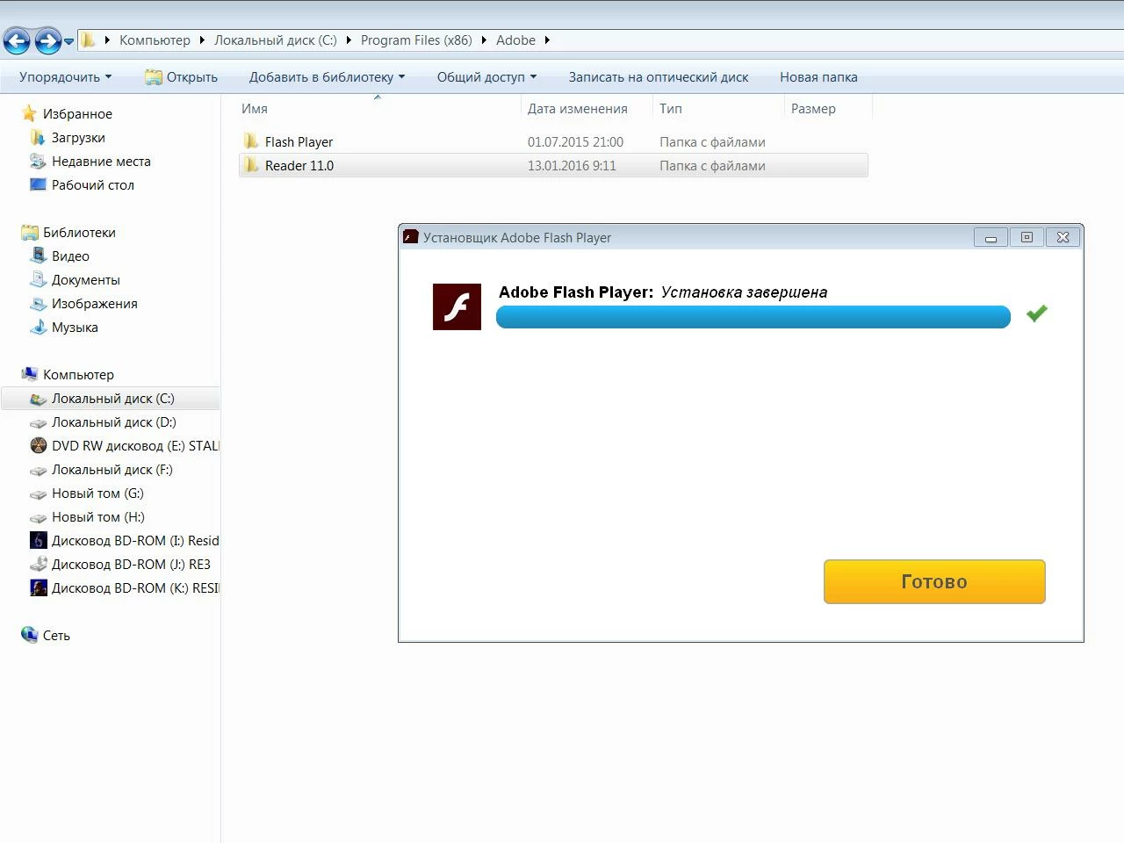Click installer title bar Flash icon
The width and height of the screenshot is (1124, 843).
click(410, 237)
